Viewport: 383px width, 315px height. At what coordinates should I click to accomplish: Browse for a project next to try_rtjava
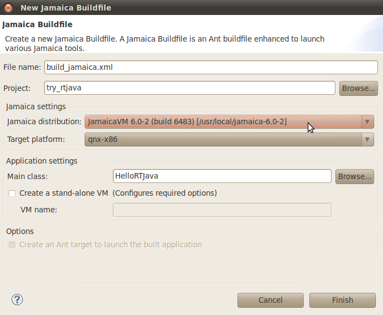[x=358, y=88]
